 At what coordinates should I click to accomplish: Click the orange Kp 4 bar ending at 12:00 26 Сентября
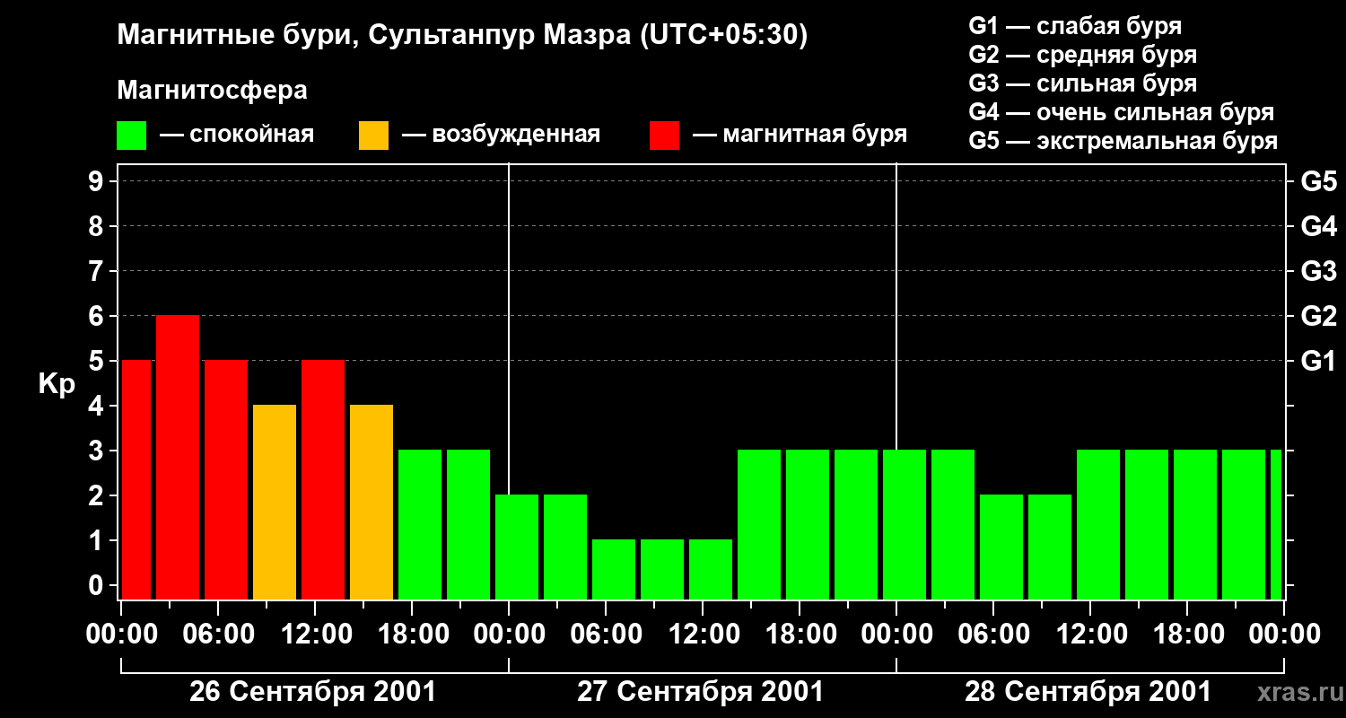275,502
